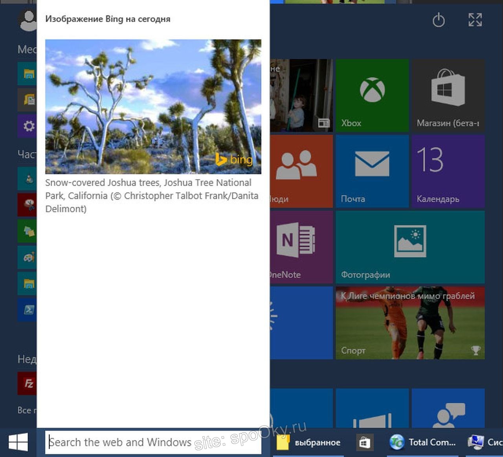This screenshot has height=457, width=503.
Task: Open the Sport news tile
Action: pos(410,323)
